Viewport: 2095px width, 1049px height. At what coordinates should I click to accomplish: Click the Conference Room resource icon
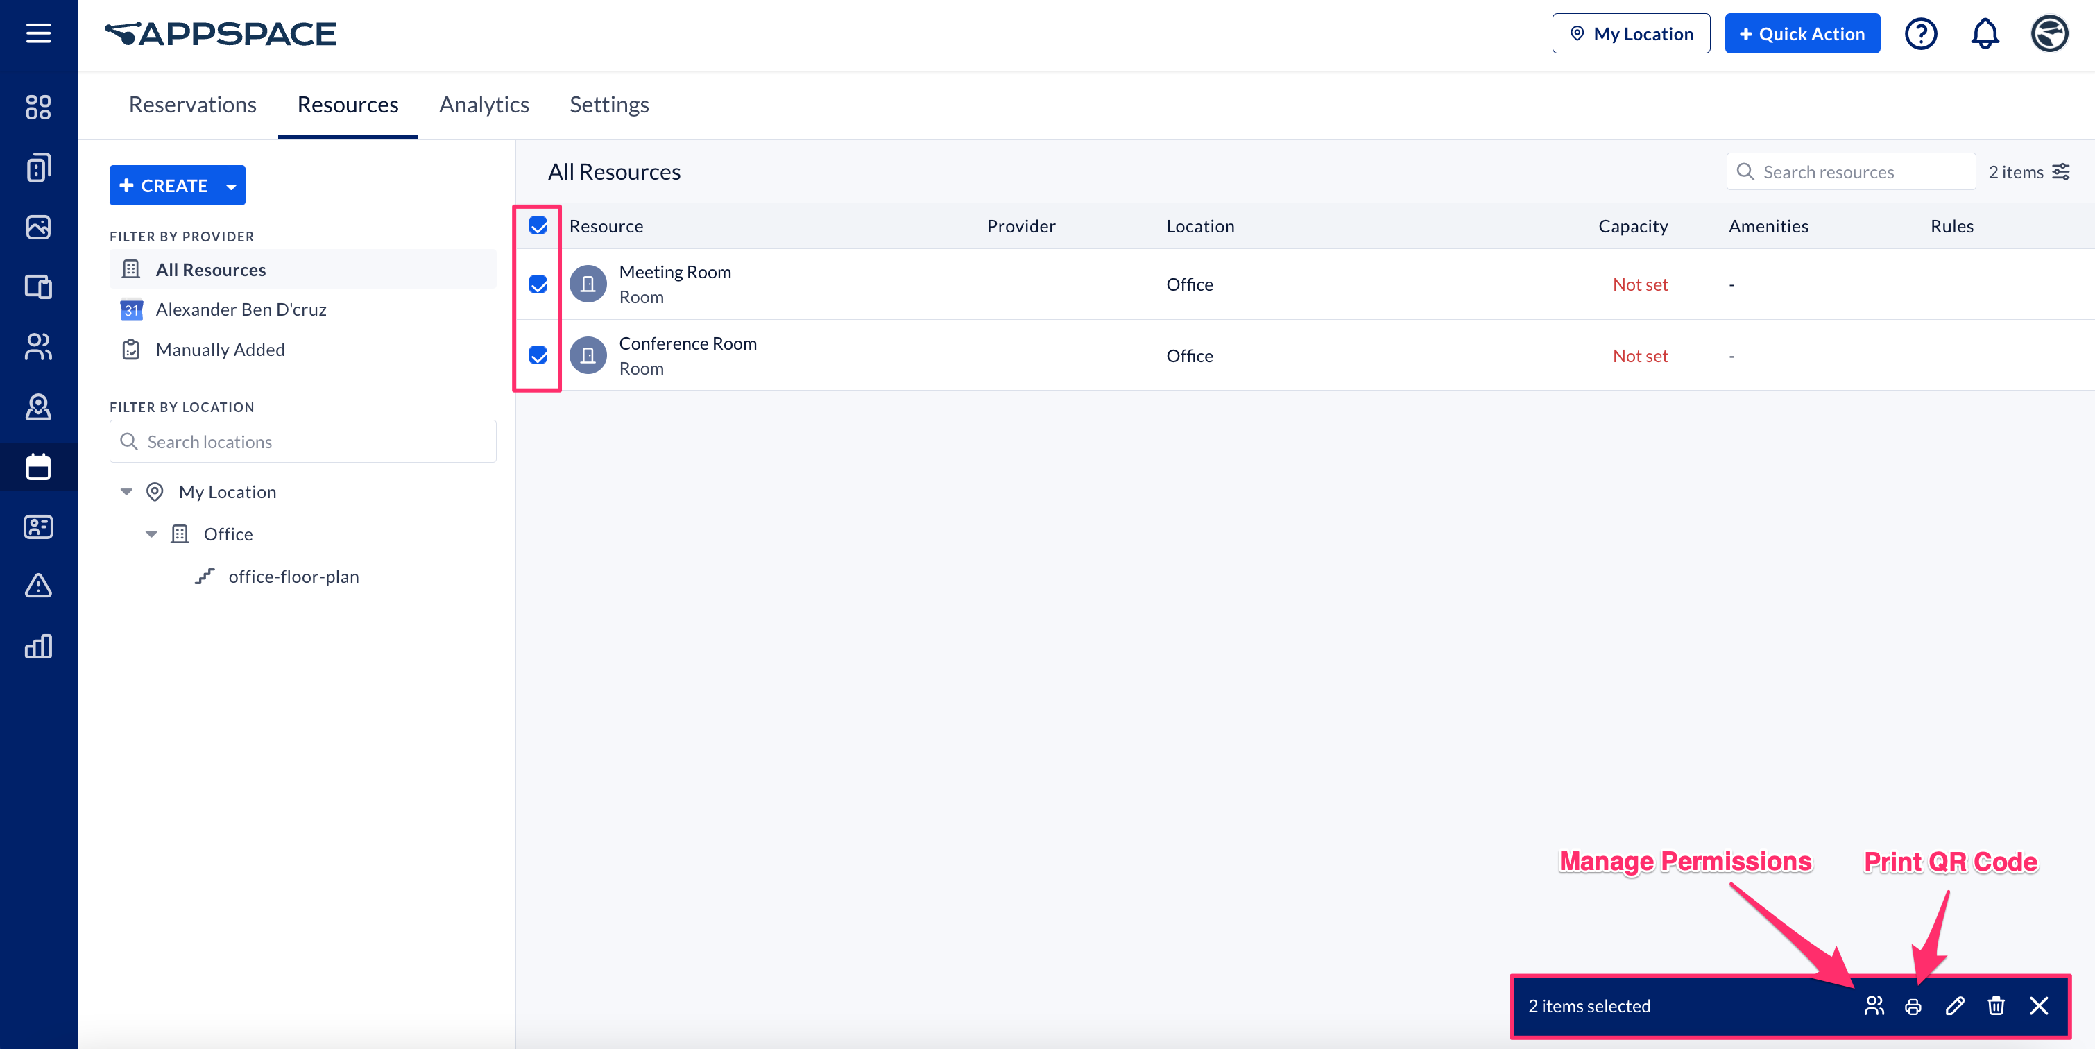588,355
